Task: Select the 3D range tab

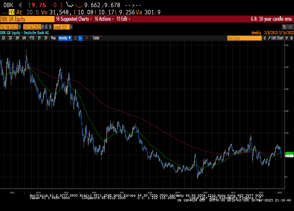Action: (x=10, y=38)
